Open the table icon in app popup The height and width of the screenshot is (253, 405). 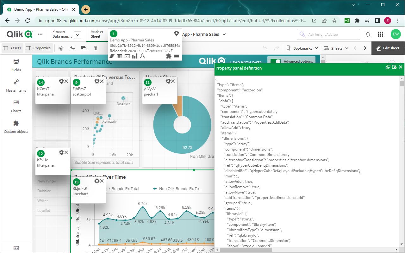coord(120,56)
